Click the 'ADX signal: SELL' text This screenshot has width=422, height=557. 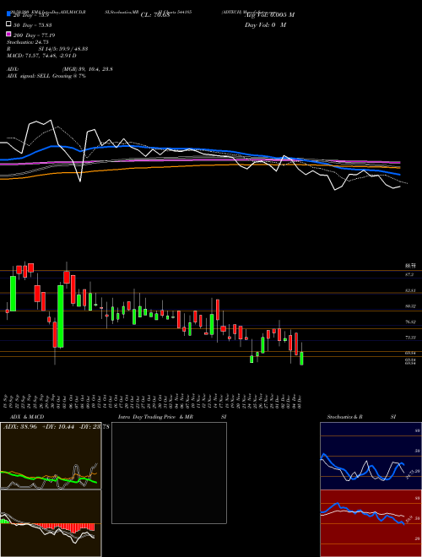click(30, 76)
